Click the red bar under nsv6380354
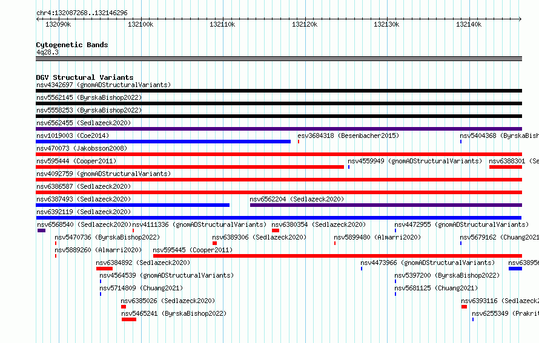539x343 pixels. pos(276,230)
